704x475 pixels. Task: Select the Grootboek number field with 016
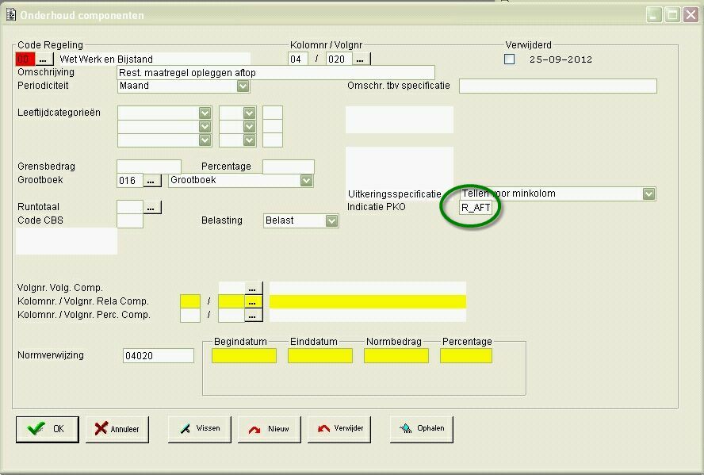130,181
